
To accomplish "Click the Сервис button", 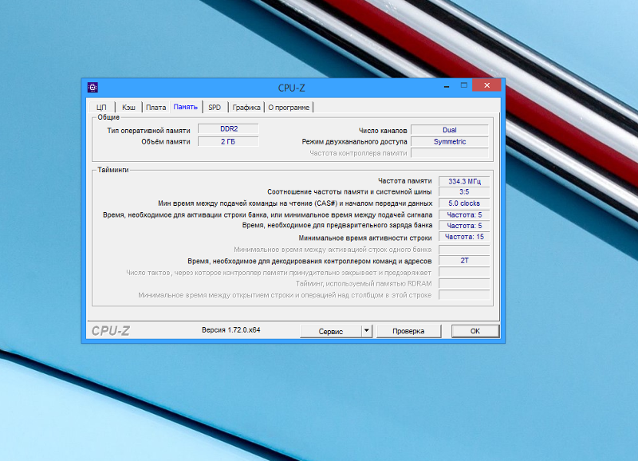I will pyautogui.click(x=330, y=331).
